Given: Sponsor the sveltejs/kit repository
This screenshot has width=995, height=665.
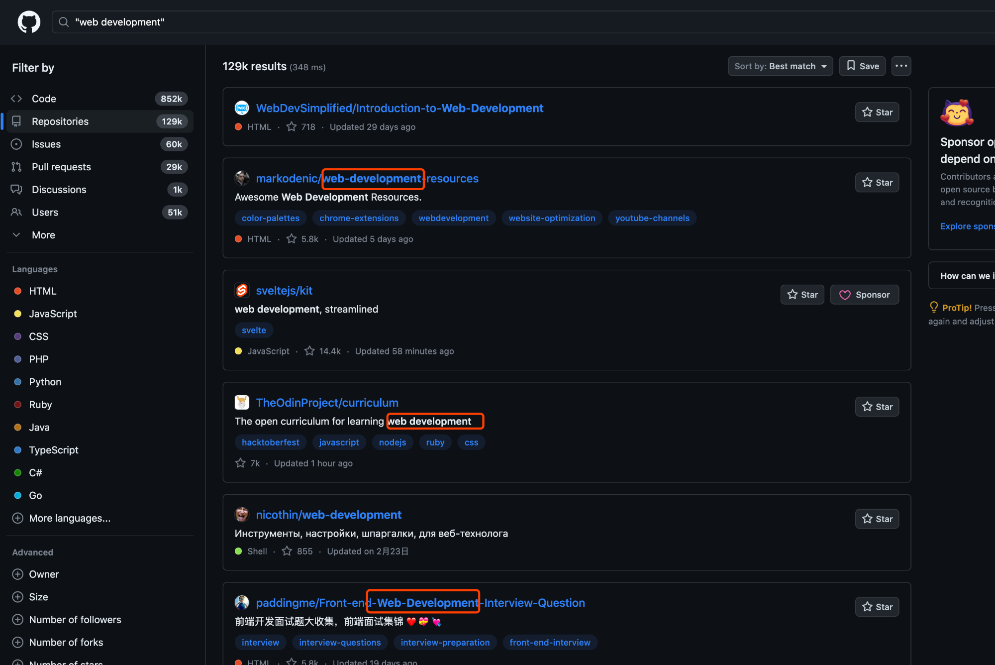Looking at the screenshot, I should pyautogui.click(x=865, y=295).
